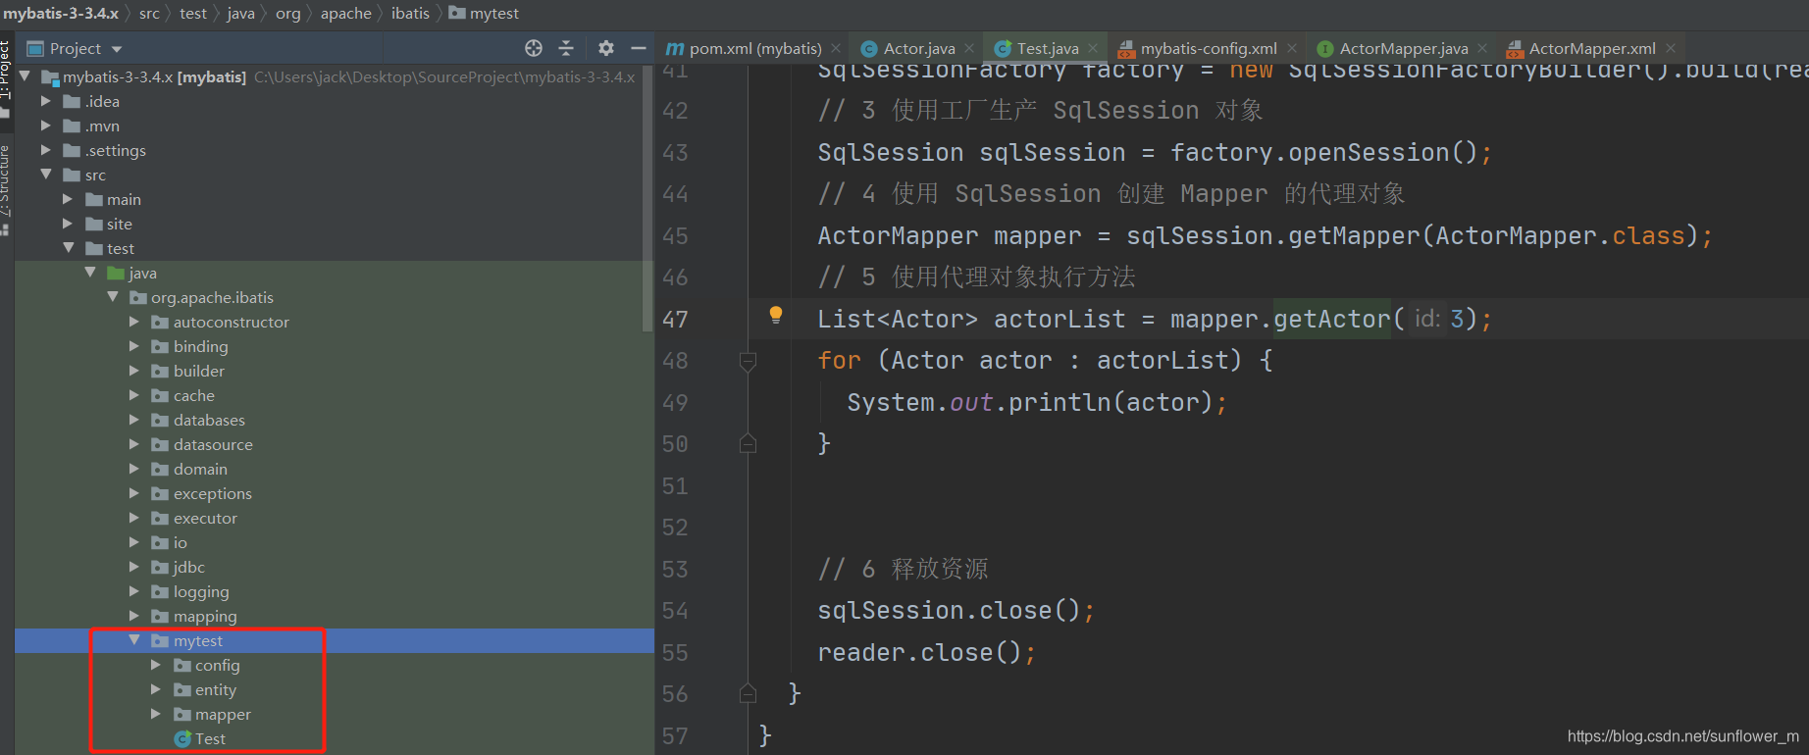
Task: Close the Test.java tab
Action: (1093, 48)
